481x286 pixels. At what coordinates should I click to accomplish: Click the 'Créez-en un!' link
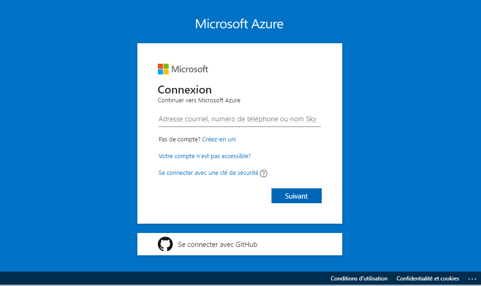click(219, 139)
